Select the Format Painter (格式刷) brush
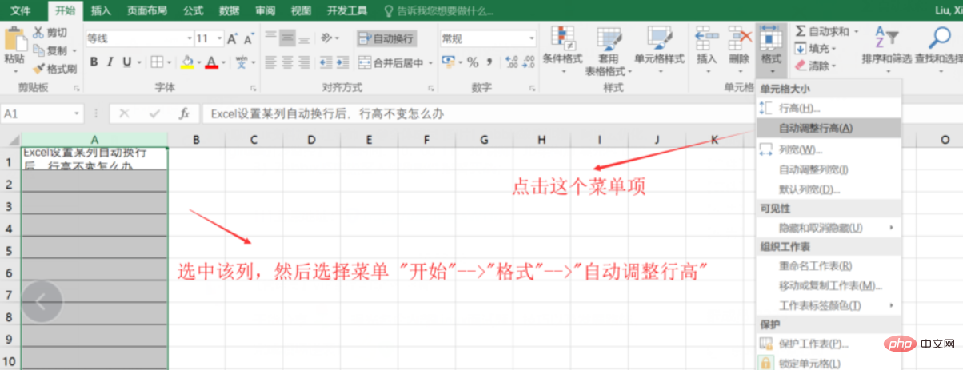Screen dimensions: 963x370 tap(54, 69)
